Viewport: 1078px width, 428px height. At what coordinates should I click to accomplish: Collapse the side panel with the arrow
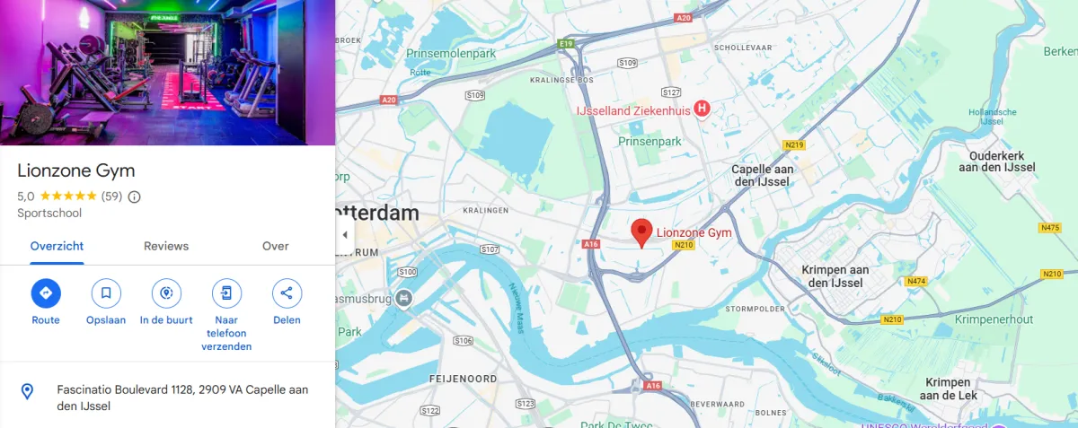point(345,235)
